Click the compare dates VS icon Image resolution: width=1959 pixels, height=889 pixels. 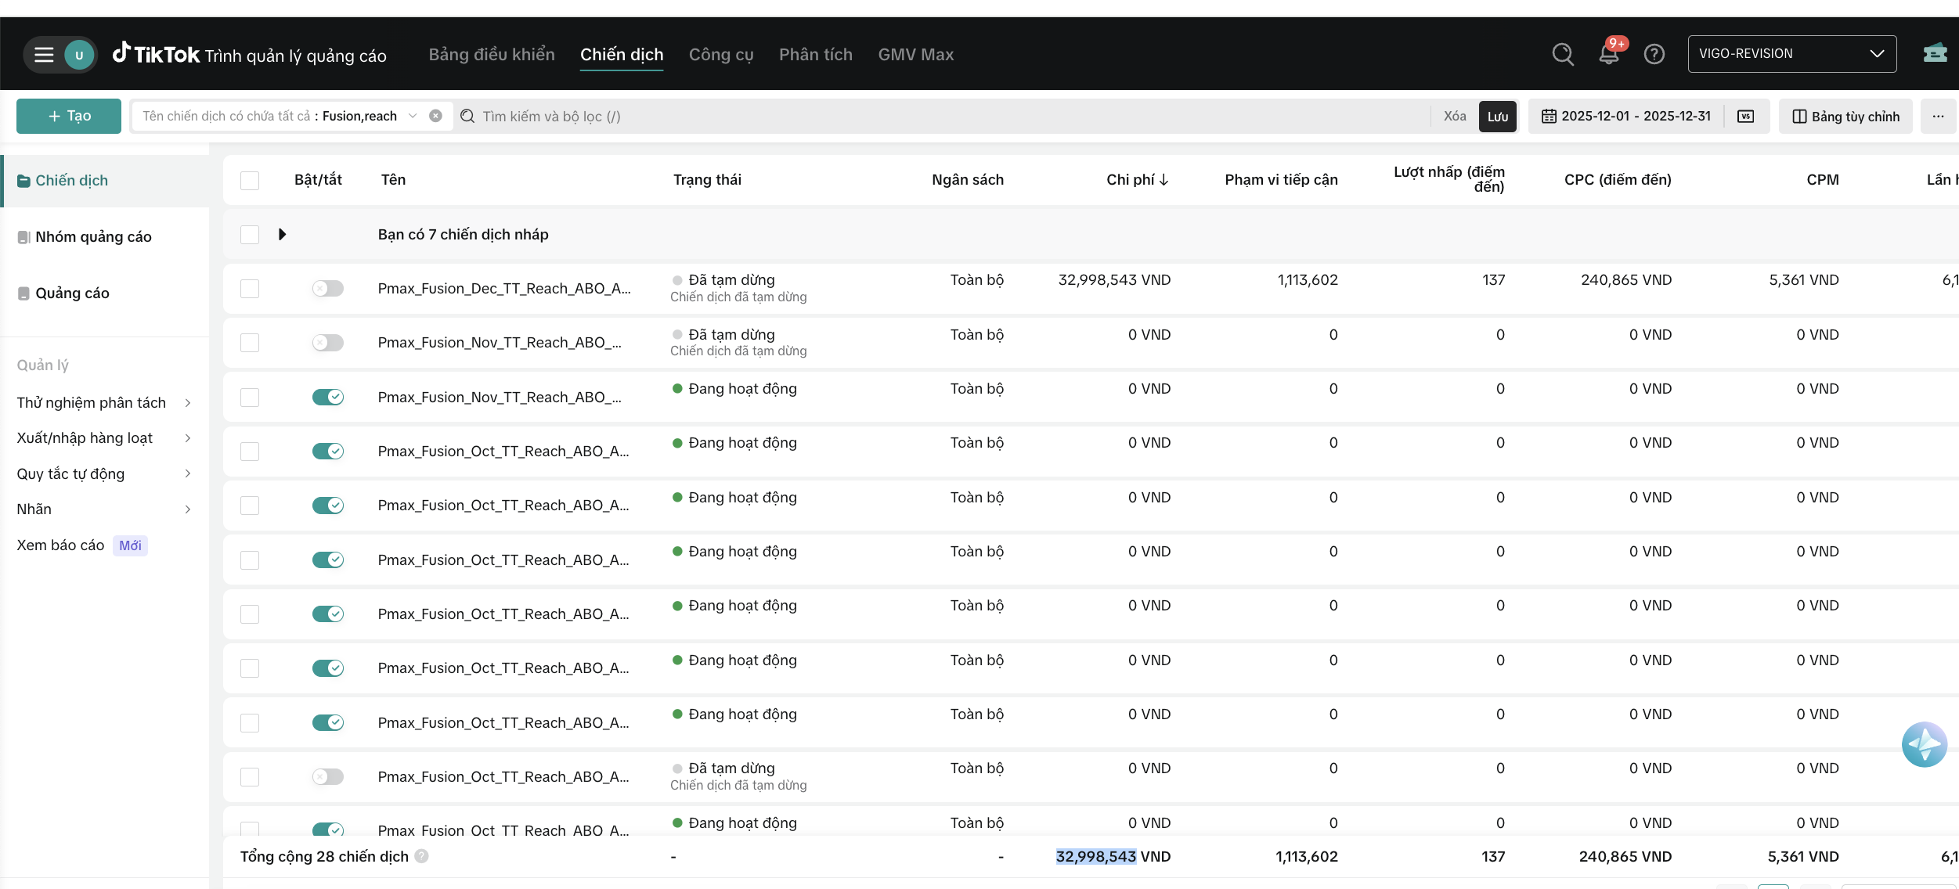pos(1745,117)
